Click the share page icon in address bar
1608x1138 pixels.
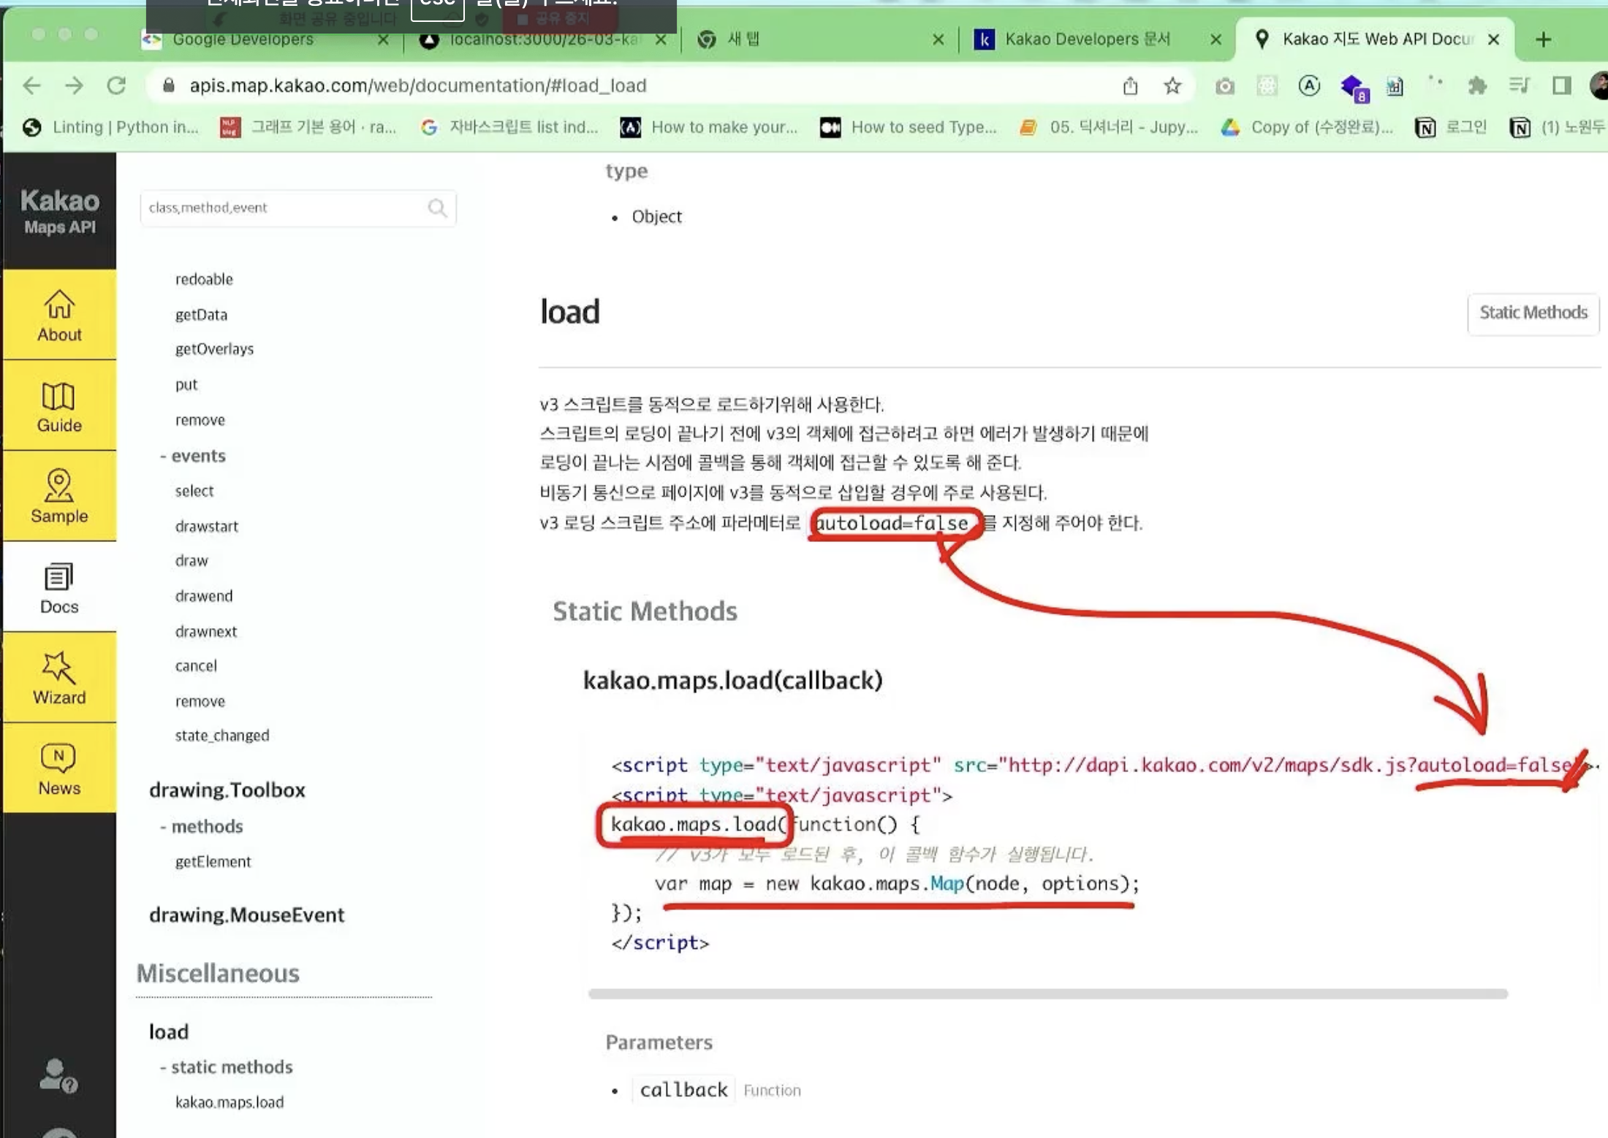coord(1130,86)
